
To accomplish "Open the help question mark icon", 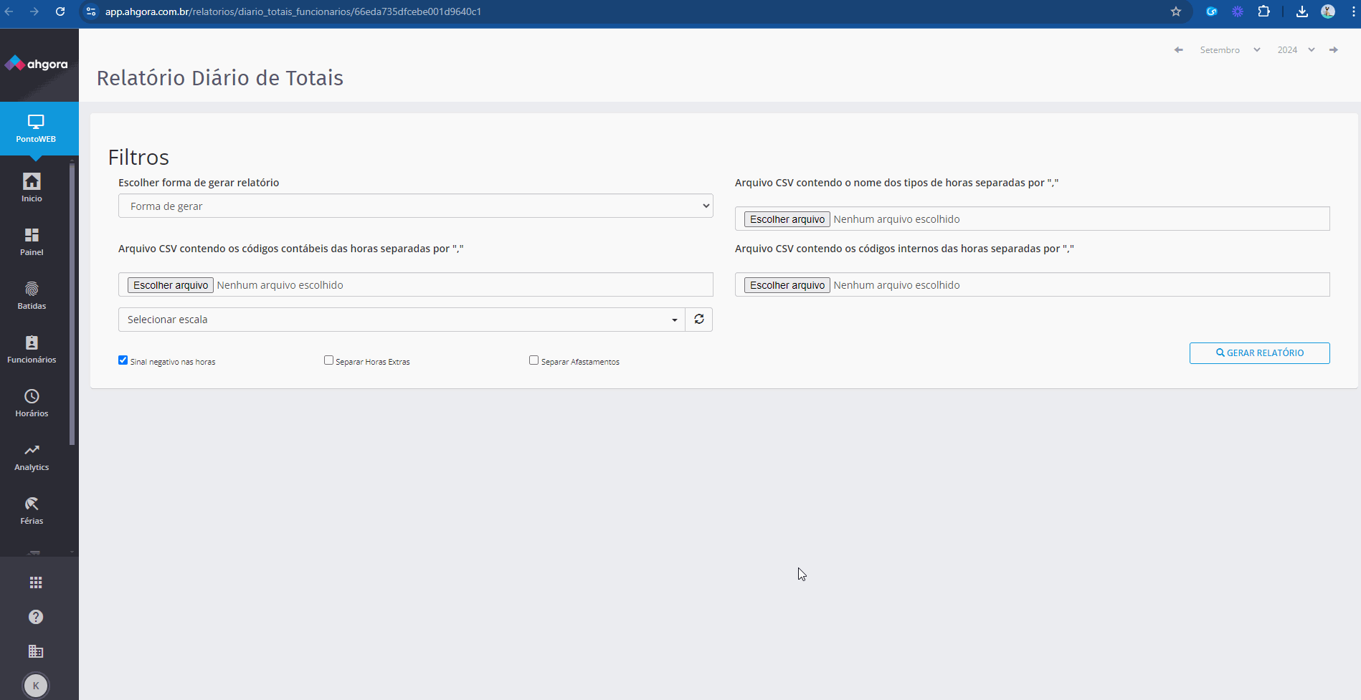I will [36, 617].
